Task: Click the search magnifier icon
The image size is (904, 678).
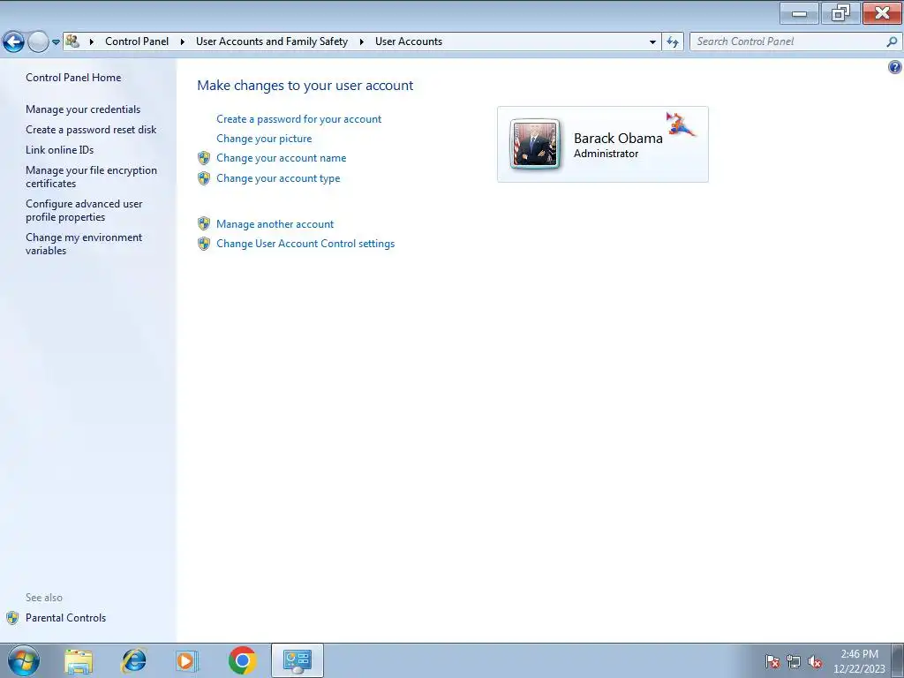Action: click(892, 41)
